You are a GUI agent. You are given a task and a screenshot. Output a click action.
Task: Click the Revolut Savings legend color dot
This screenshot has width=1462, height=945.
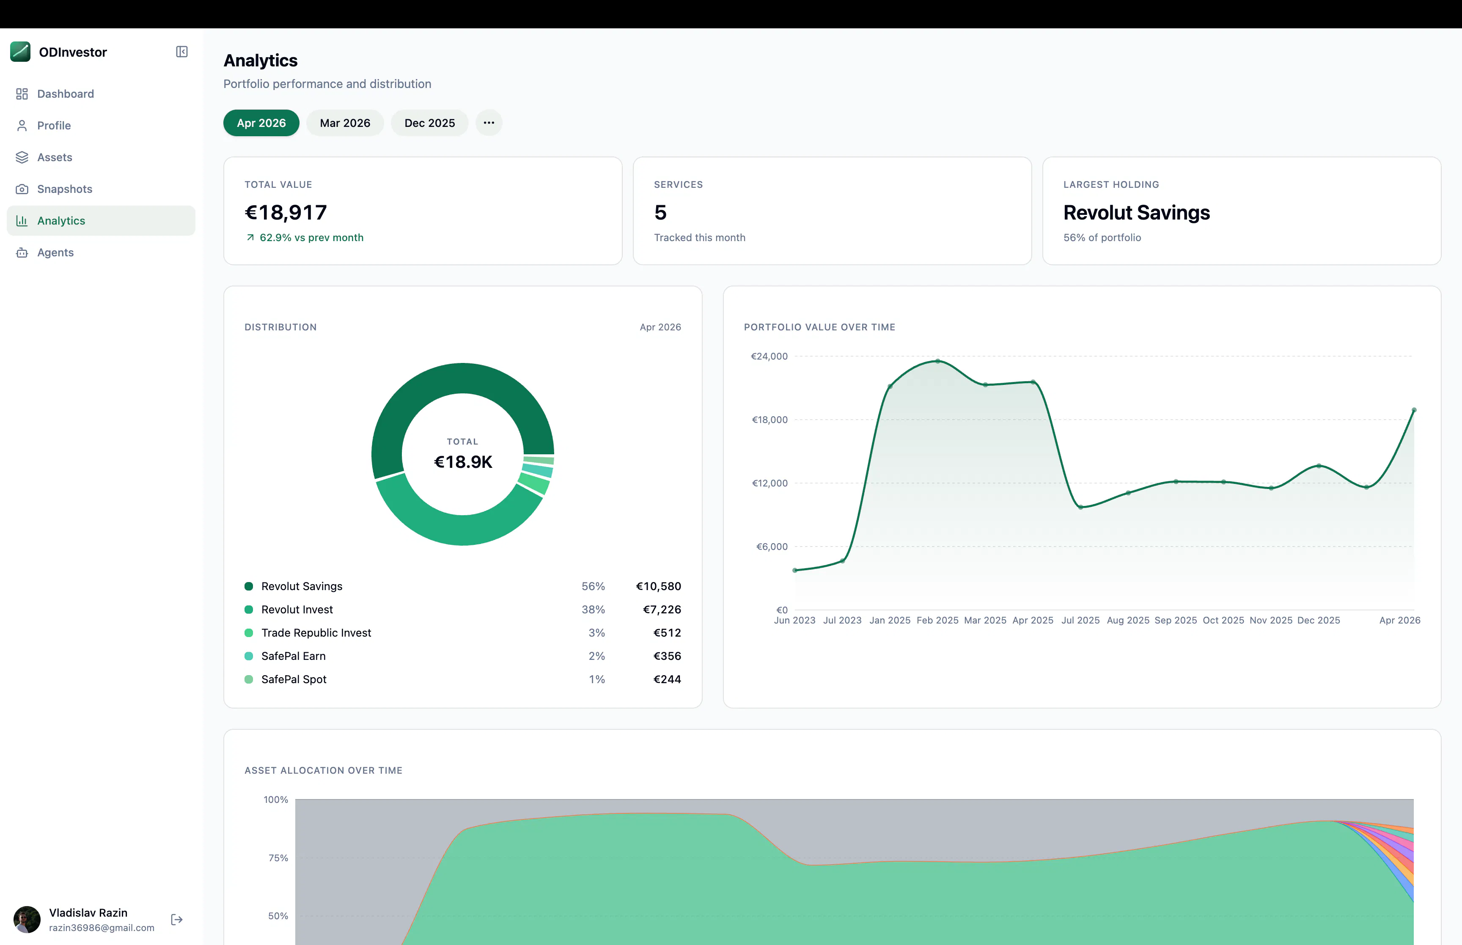click(x=249, y=586)
